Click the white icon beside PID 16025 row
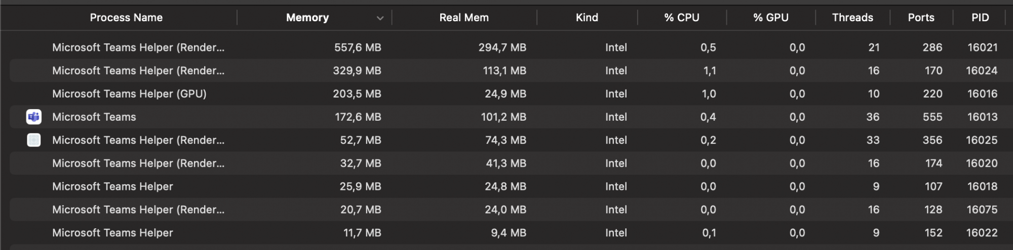 click(34, 140)
